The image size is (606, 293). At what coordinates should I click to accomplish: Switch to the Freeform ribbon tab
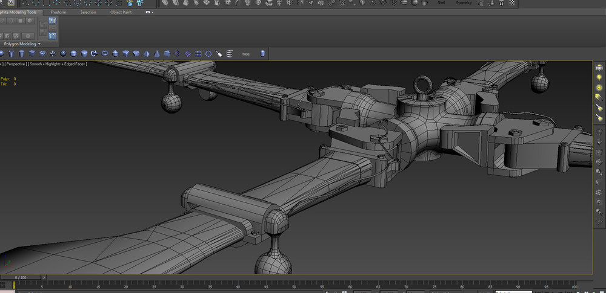click(x=58, y=12)
